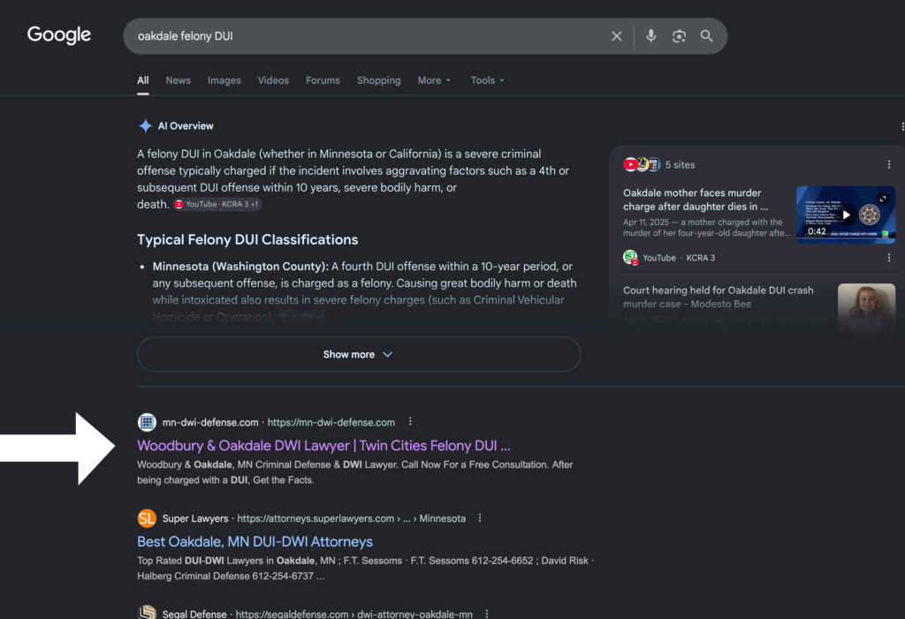This screenshot has height=619, width=905.
Task: Click the Segal Defense site favicon
Action: 147,612
